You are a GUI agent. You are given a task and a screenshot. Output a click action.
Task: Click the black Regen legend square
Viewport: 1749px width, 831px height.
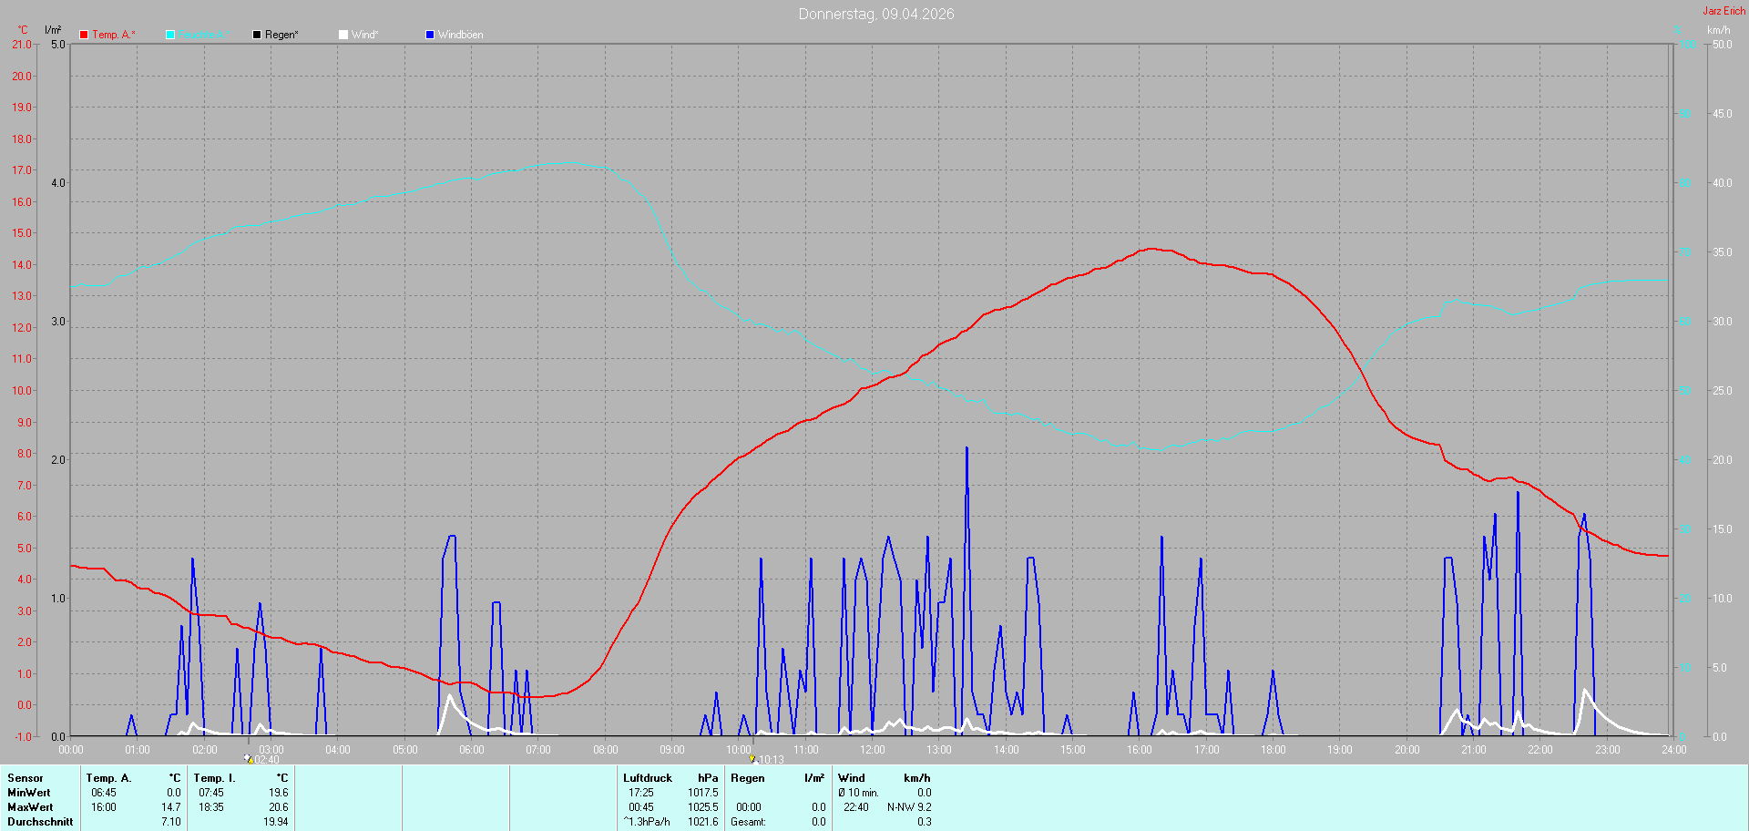pyautogui.click(x=257, y=35)
